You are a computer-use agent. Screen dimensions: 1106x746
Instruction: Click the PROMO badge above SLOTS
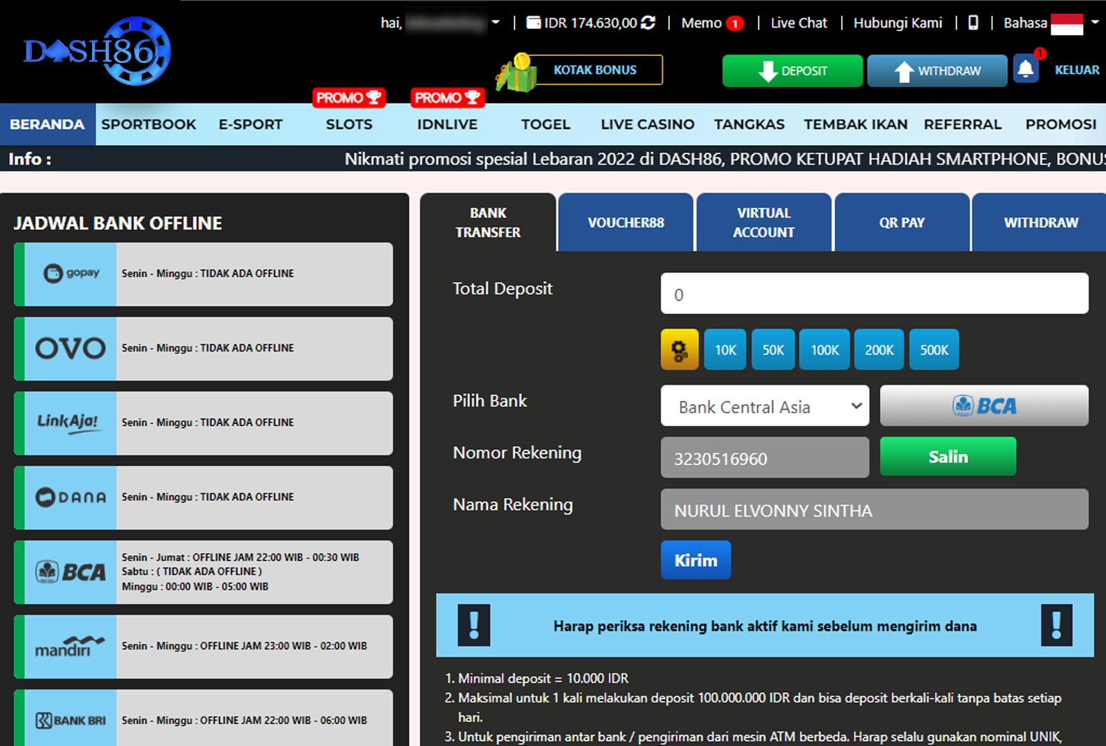(x=349, y=97)
